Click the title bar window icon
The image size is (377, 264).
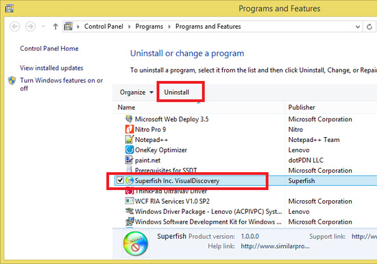10,9
